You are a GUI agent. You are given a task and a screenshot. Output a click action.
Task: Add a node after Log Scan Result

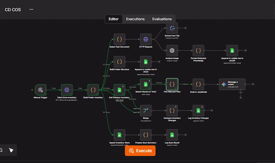185,135
